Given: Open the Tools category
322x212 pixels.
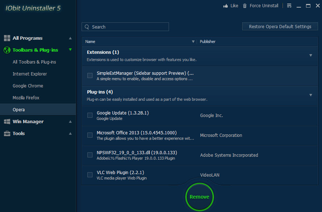Looking at the screenshot, I should pyautogui.click(x=19, y=133).
